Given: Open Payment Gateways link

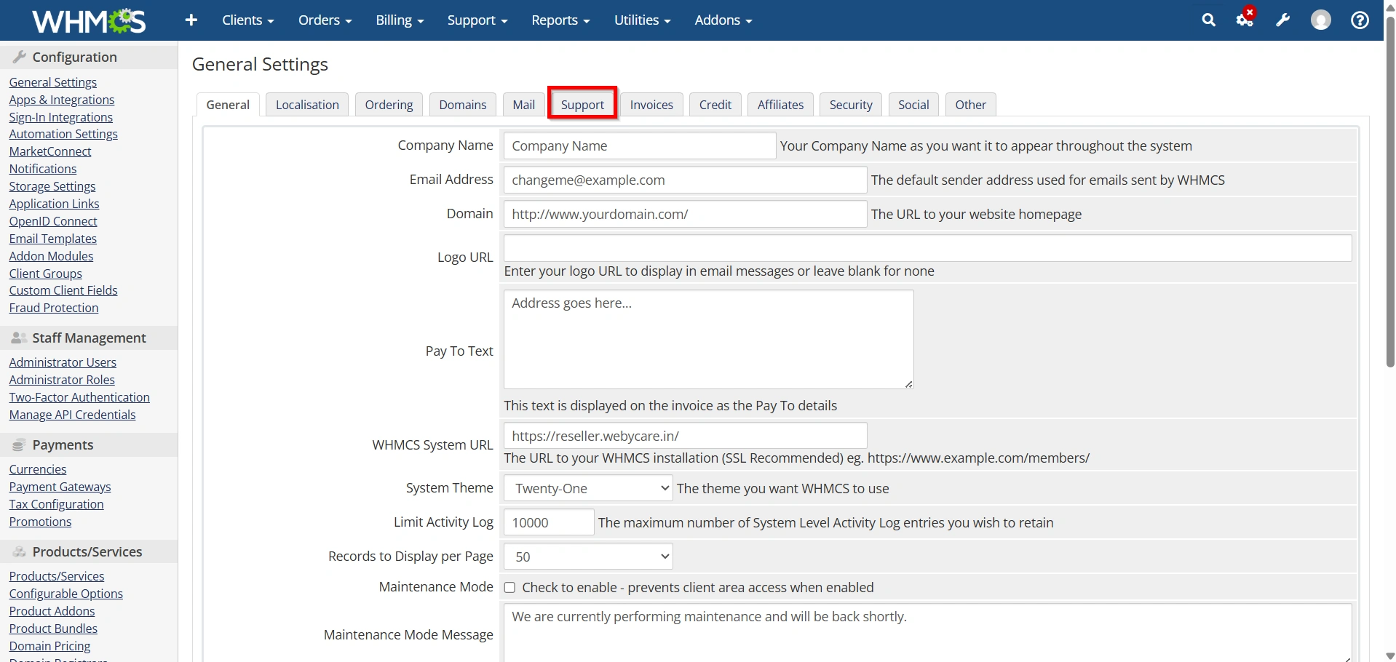Looking at the screenshot, I should pyautogui.click(x=60, y=487).
